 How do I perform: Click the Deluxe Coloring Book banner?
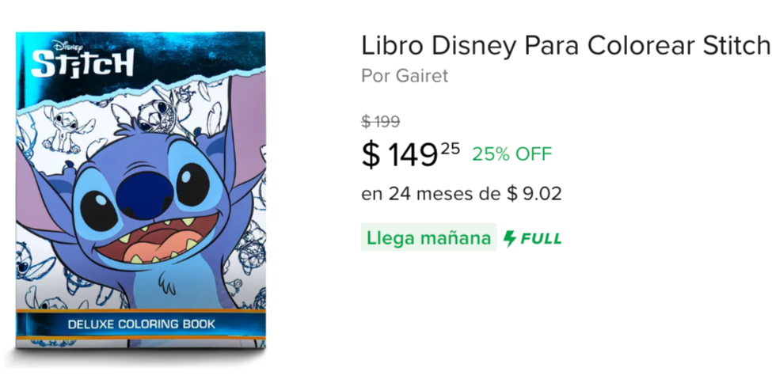(x=141, y=324)
